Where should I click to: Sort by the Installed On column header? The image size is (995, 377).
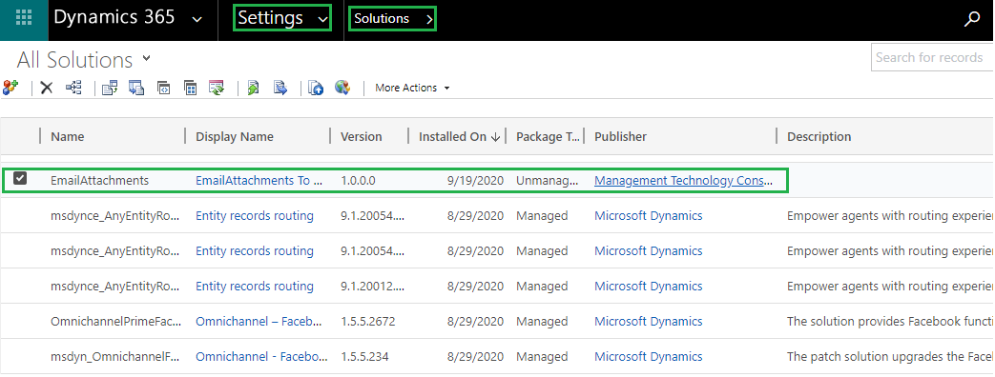[x=460, y=136]
